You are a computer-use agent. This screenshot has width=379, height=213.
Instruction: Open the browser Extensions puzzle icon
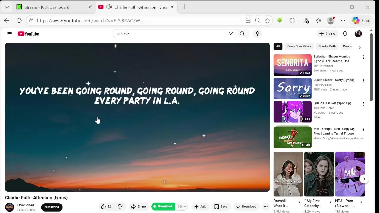coord(292,20)
